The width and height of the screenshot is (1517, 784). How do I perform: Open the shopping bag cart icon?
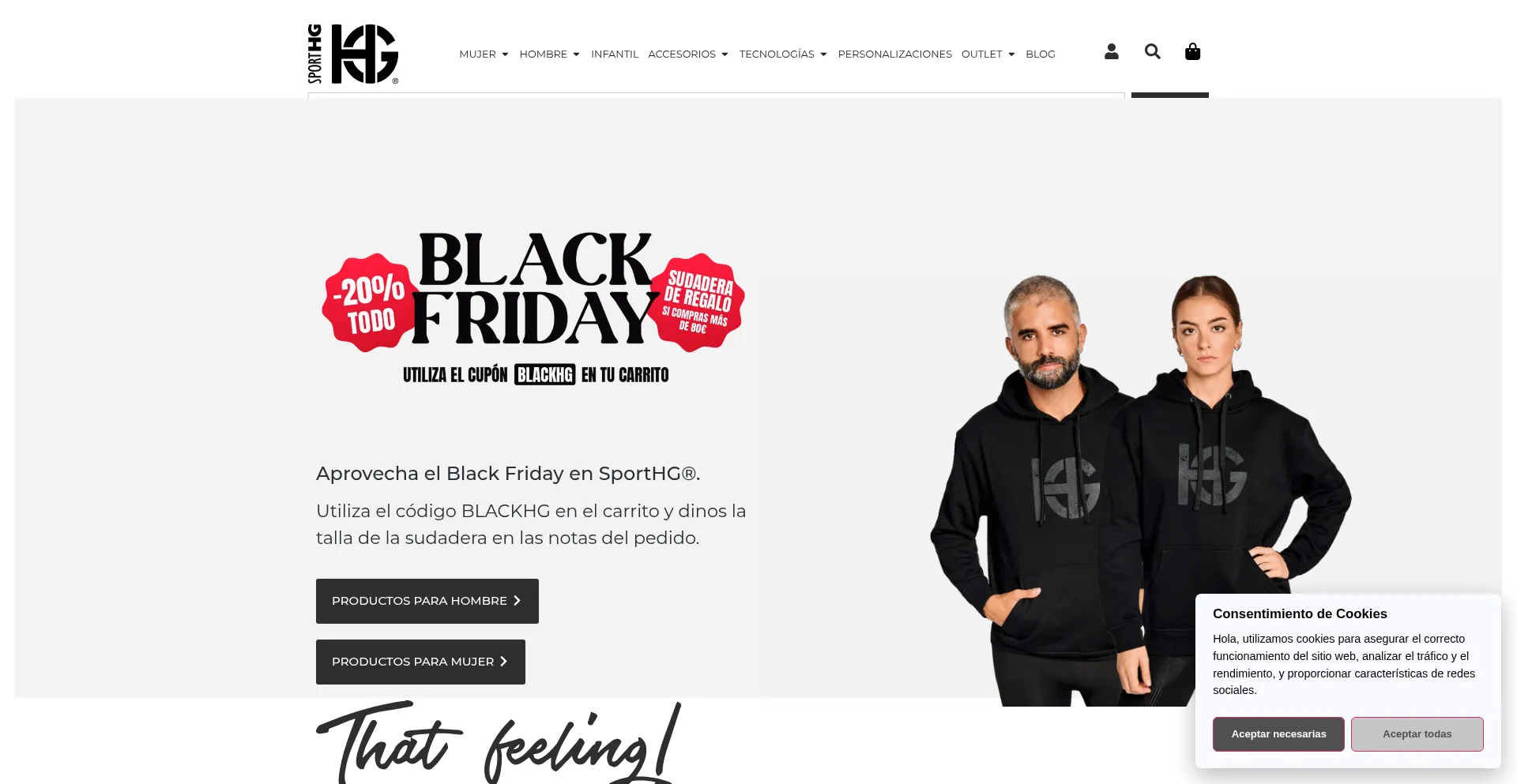pos(1192,51)
